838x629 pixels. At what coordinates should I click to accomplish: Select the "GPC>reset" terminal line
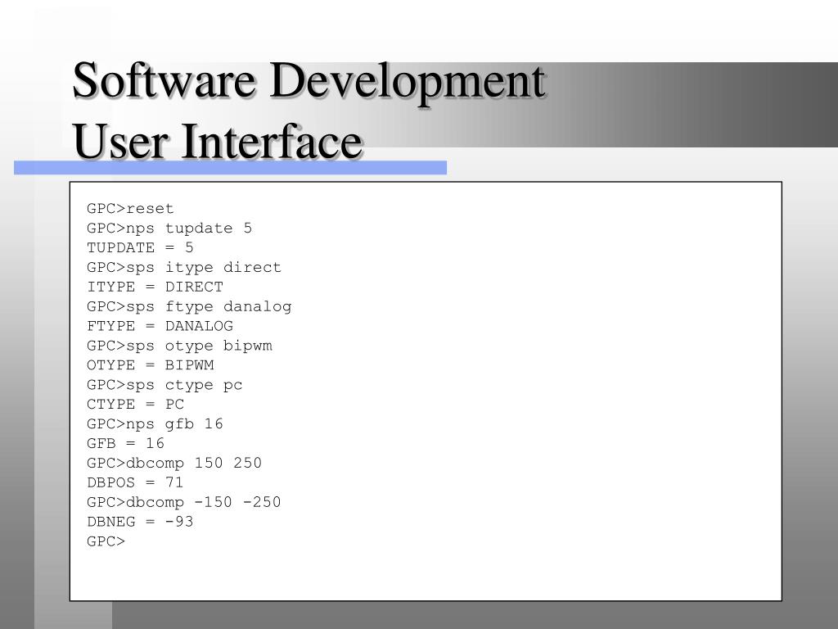(130, 209)
